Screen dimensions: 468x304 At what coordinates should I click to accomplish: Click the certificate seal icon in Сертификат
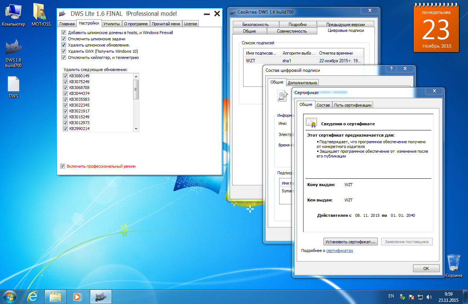point(311,123)
